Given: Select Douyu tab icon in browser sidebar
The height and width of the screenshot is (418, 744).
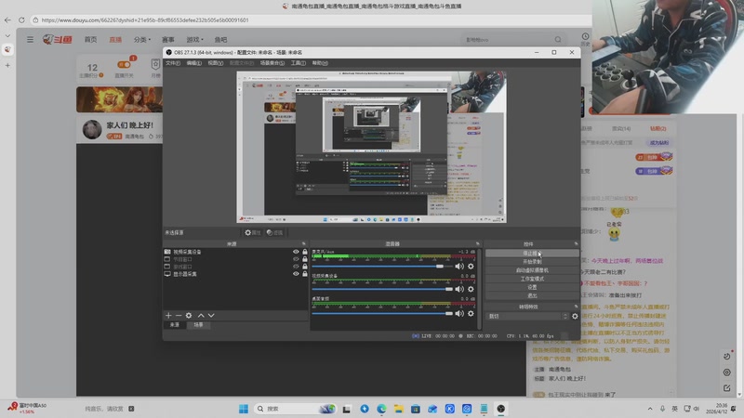Looking at the screenshot, I should (x=7, y=49).
